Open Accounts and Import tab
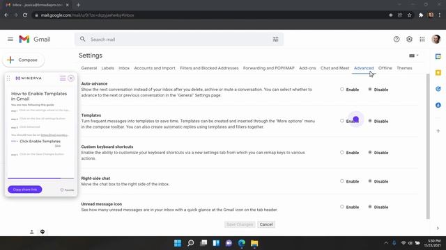 click(155, 68)
